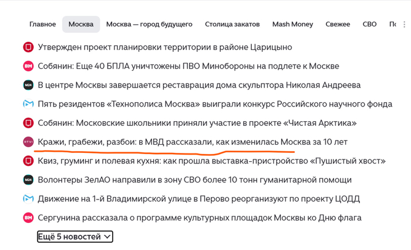This screenshot has height=250, width=411.
Task: Click the ВМ icon next to the БПЛА headline
Action: (28, 66)
